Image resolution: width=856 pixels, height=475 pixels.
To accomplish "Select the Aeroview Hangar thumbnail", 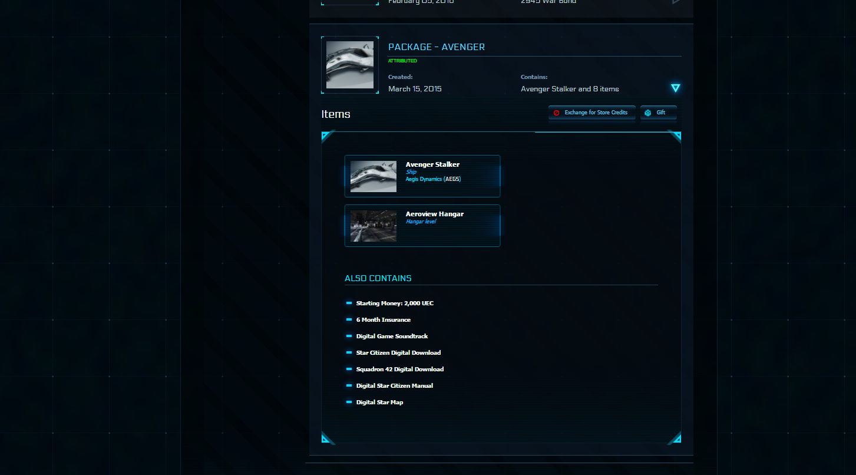I will (x=374, y=226).
